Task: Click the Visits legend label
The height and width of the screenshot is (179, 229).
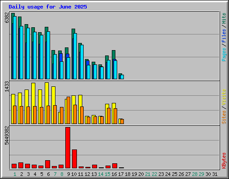Action: point(224,97)
